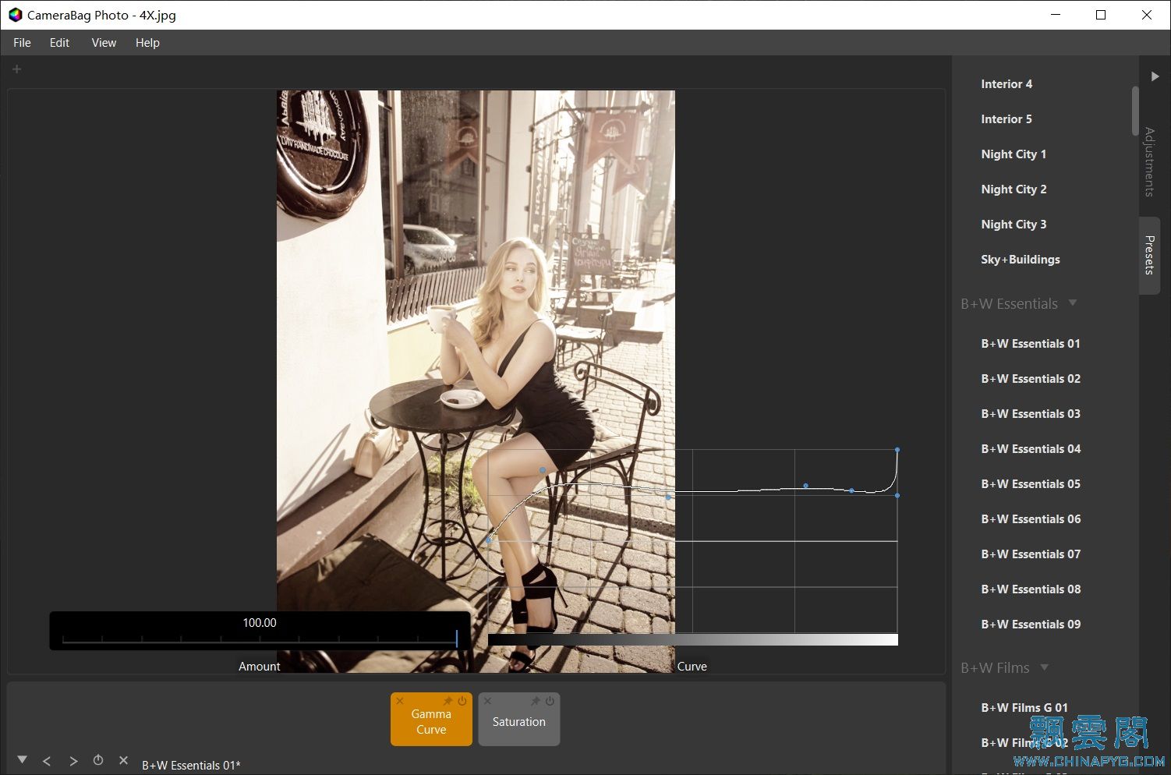Image resolution: width=1171 pixels, height=775 pixels.
Task: Toggle power on the Saturation tile
Action: tap(550, 701)
